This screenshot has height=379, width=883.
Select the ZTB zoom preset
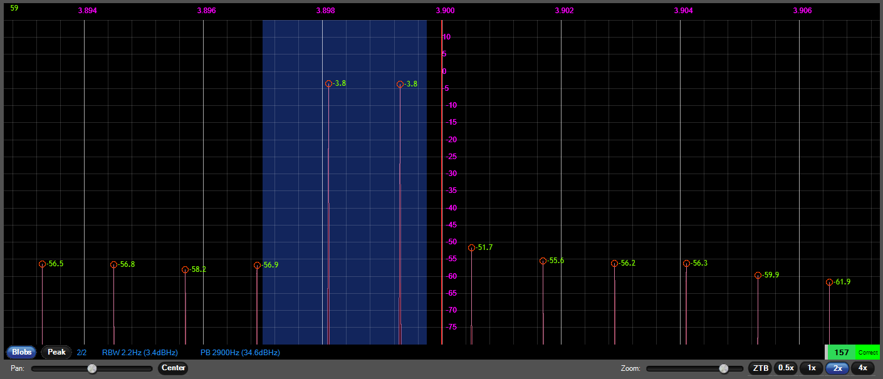point(760,368)
